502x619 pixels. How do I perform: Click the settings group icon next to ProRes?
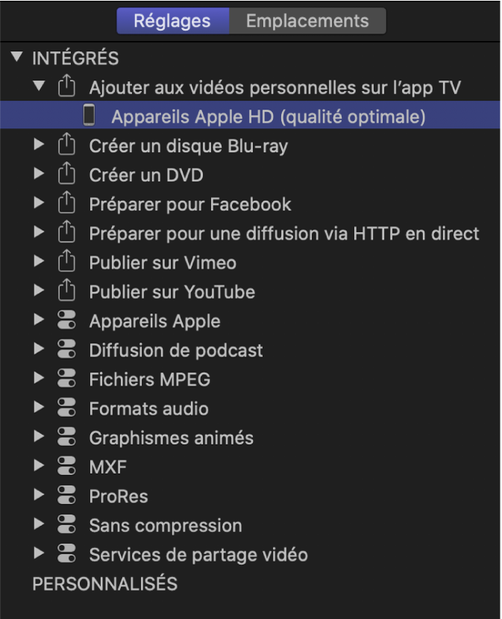[66, 496]
